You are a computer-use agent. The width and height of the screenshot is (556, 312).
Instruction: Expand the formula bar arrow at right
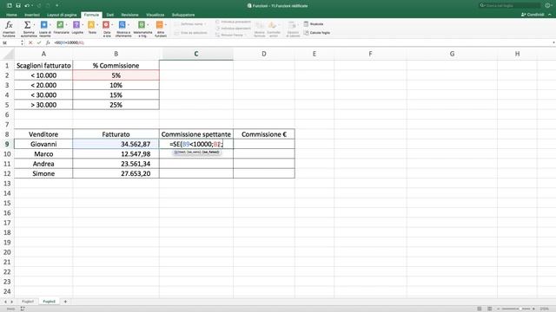[553, 42]
